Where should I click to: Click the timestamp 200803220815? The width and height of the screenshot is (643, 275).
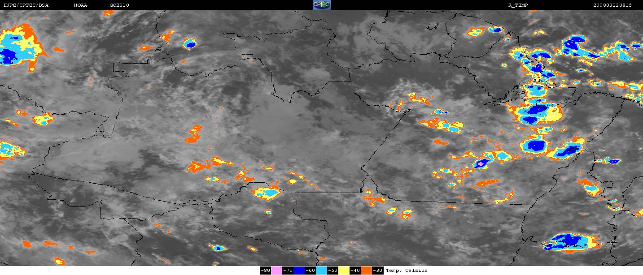pyautogui.click(x=612, y=5)
